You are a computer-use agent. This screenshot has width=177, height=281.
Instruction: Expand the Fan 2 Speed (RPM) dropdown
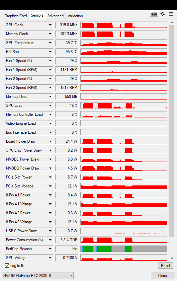(50, 88)
